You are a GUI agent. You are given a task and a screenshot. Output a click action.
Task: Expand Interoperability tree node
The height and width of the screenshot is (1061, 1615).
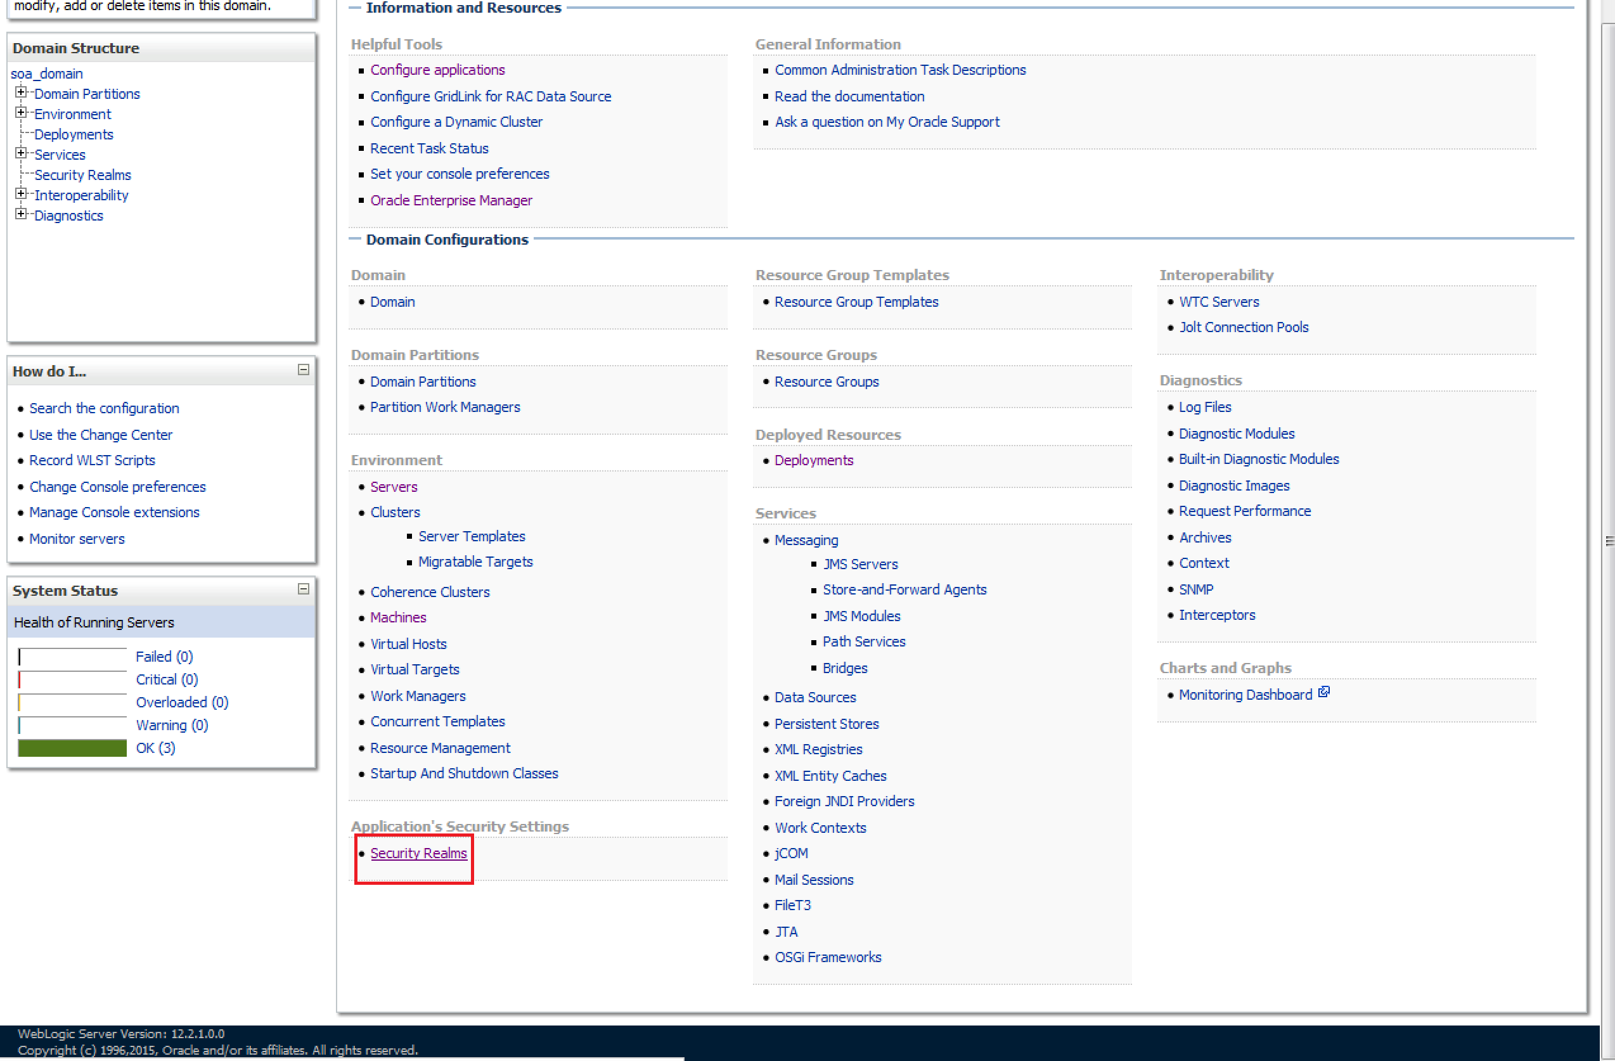tap(21, 194)
